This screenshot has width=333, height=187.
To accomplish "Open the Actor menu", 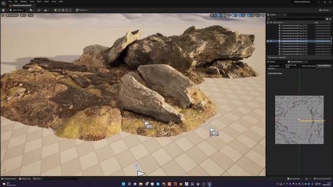I will coord(54,2).
